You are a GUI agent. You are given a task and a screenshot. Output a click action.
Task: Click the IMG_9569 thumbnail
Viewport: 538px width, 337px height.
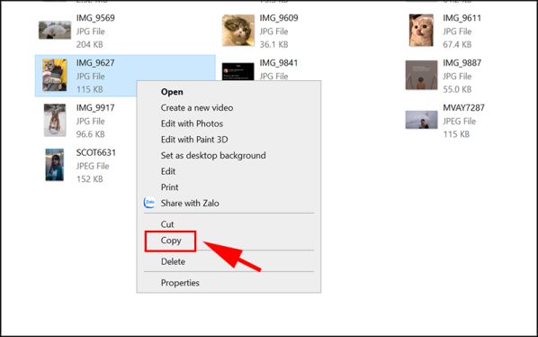55,31
